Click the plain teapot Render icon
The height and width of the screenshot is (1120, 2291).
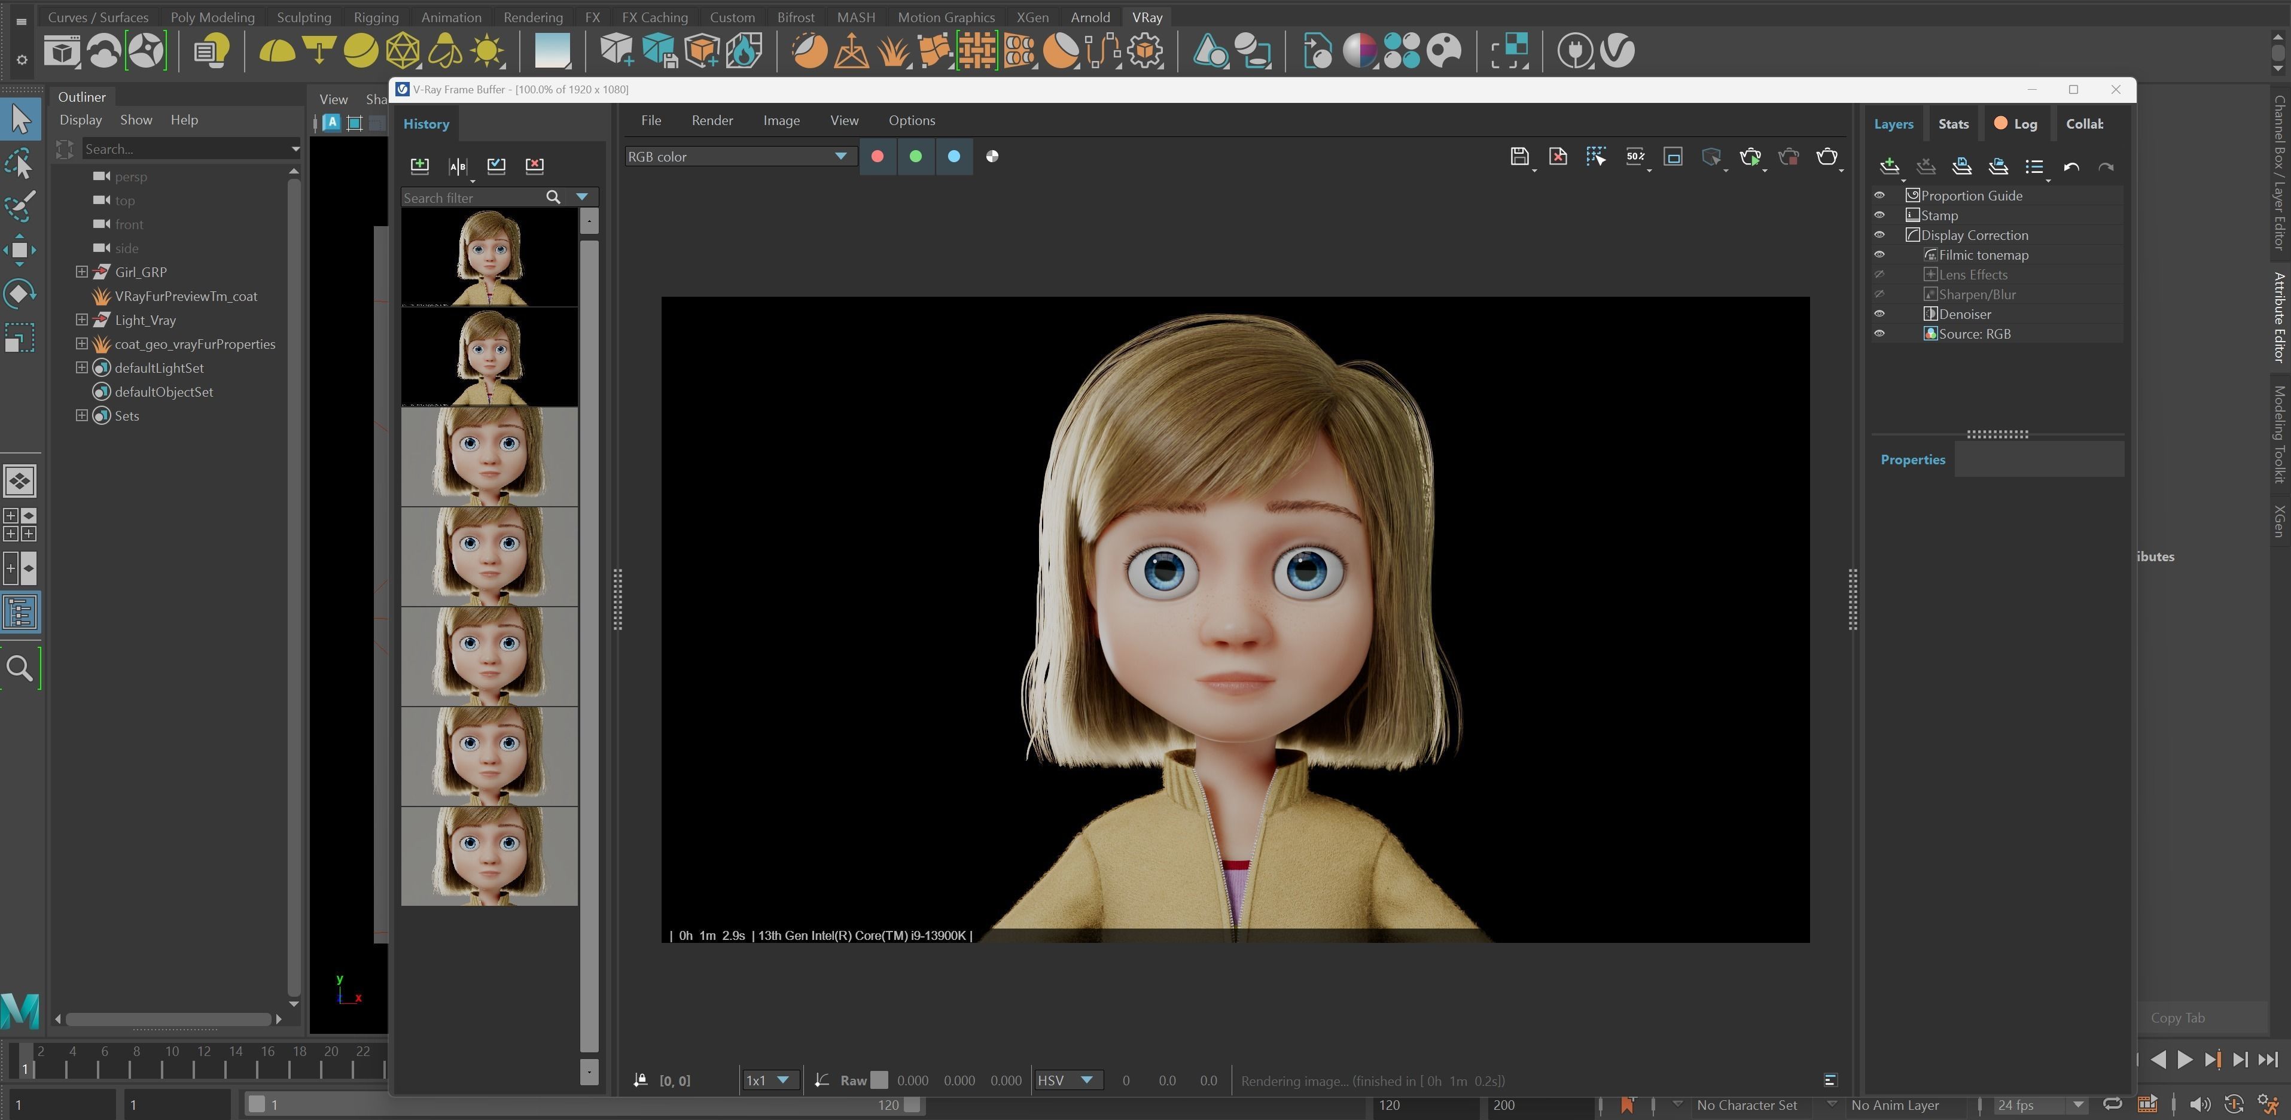point(1827,157)
